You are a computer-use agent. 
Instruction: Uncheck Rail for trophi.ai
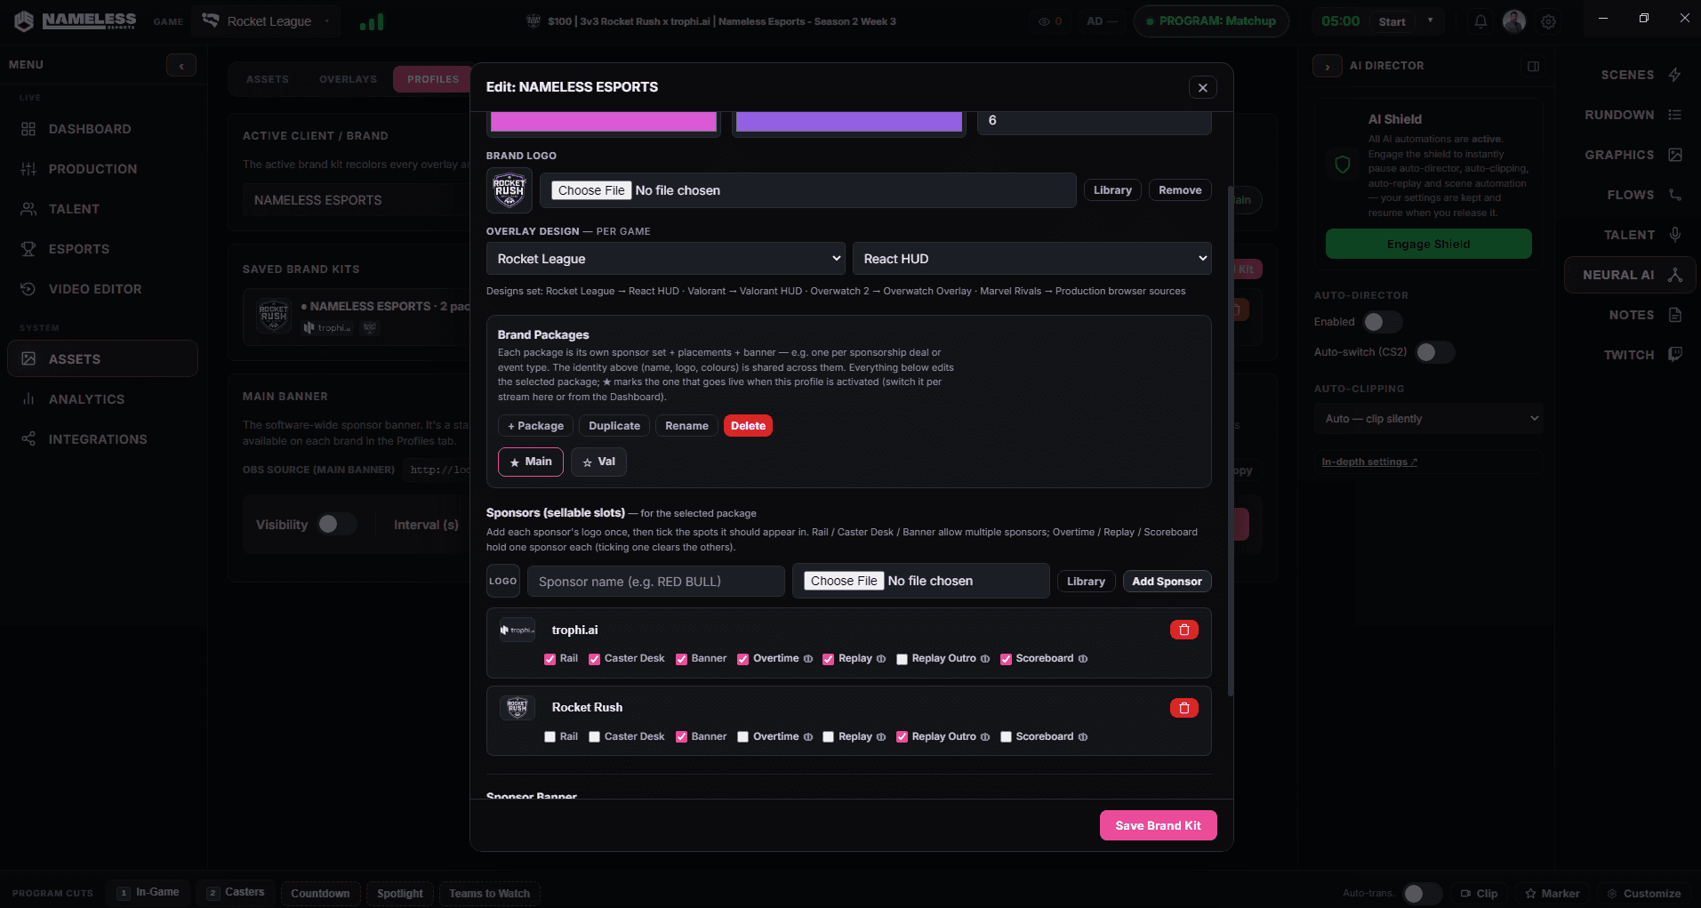click(x=550, y=659)
